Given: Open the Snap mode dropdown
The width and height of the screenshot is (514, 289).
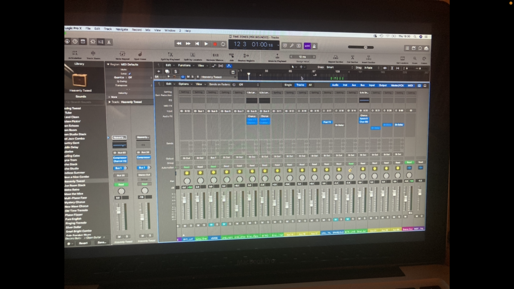Looking at the screenshot, I should (x=339, y=67).
